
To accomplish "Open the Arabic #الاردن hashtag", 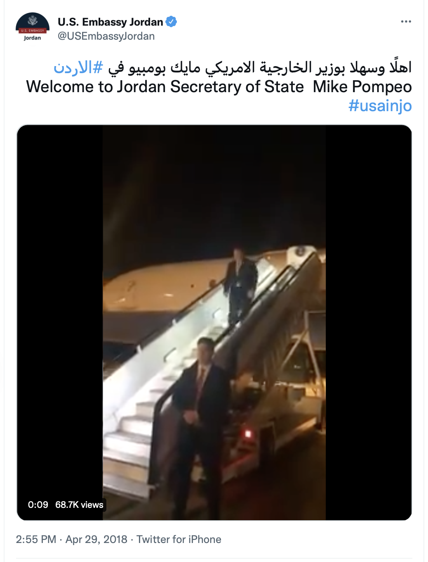I will (78, 67).
